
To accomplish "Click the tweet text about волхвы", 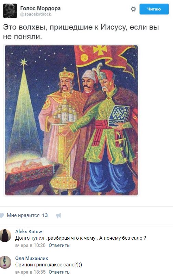I will tap(81, 32).
